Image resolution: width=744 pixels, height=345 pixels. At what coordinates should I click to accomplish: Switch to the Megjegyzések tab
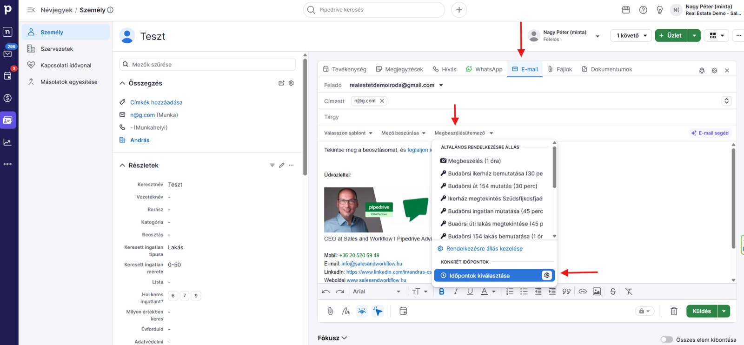(399, 69)
